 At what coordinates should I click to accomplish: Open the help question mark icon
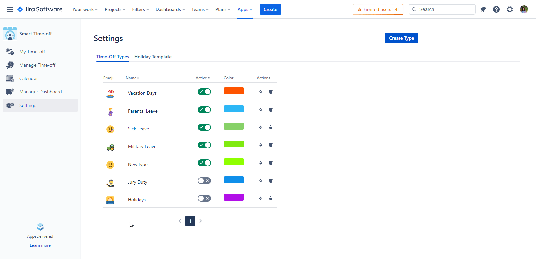(496, 9)
